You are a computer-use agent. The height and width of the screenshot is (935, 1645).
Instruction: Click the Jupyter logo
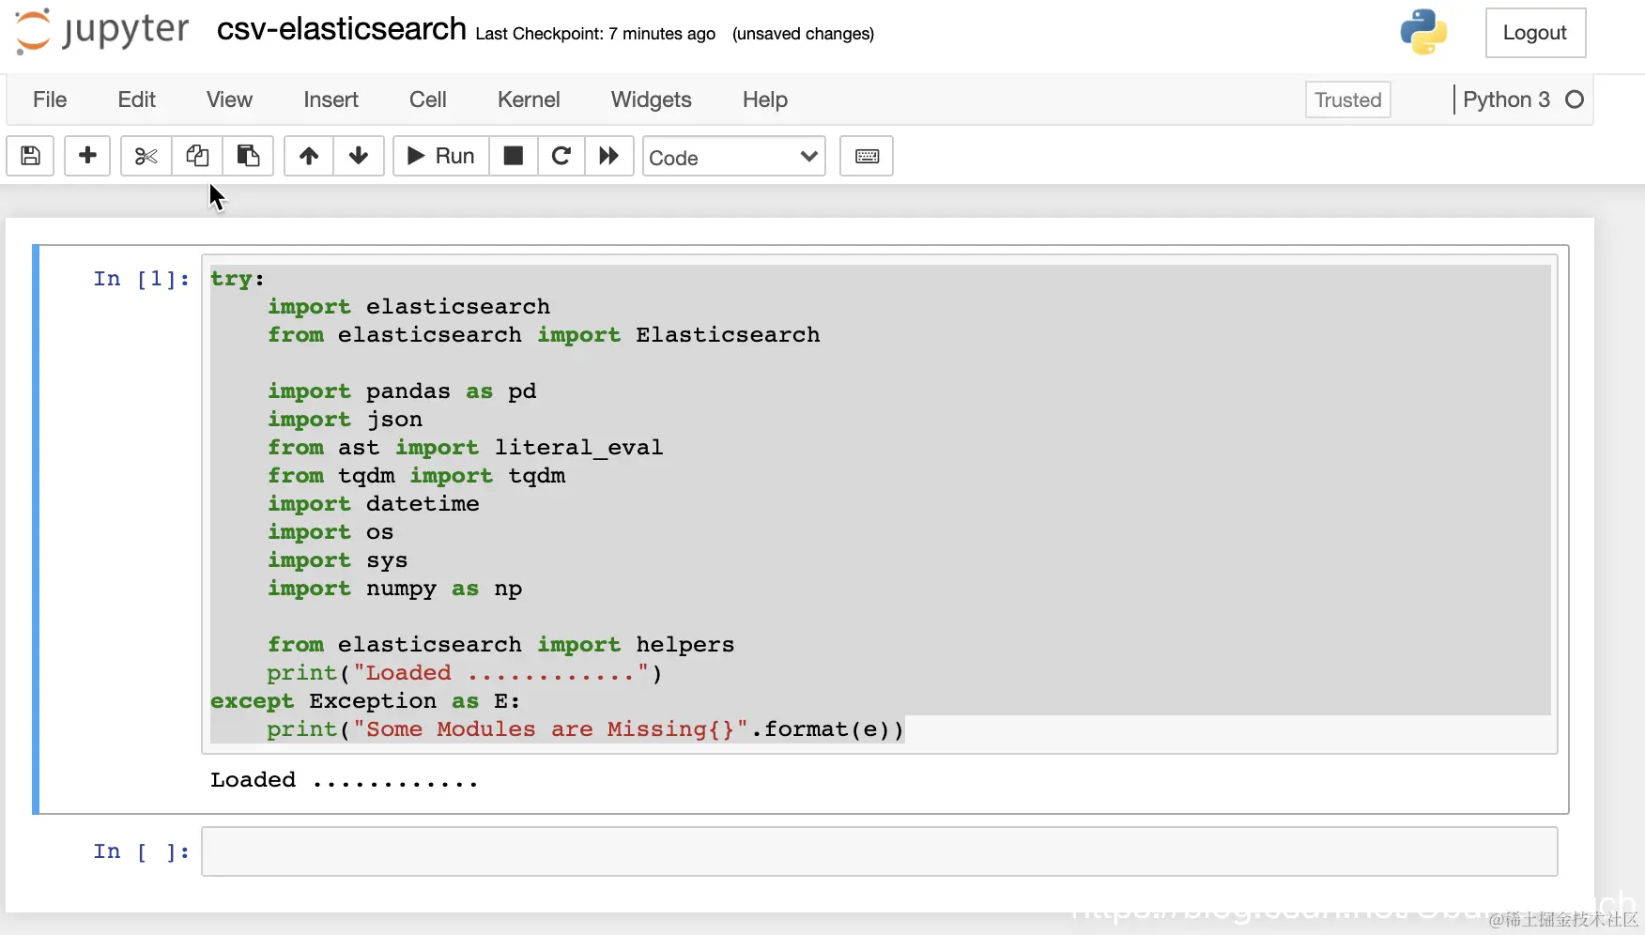102,31
